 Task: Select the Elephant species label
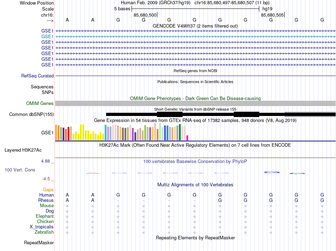click(45, 216)
